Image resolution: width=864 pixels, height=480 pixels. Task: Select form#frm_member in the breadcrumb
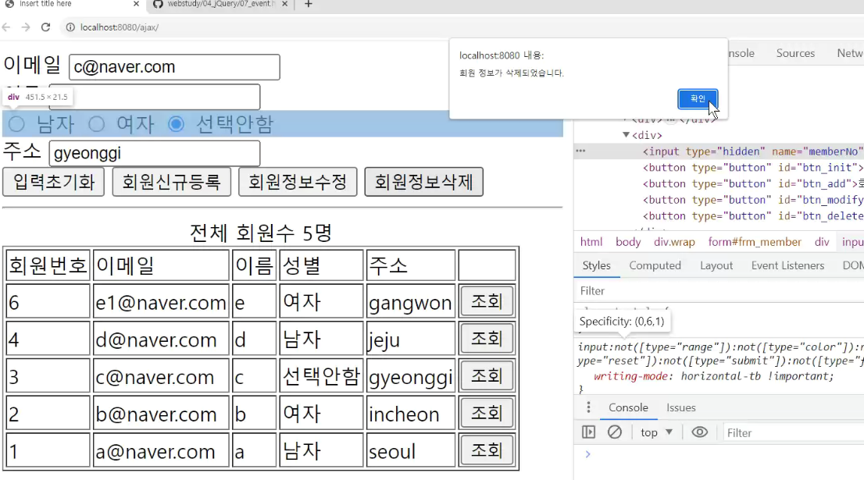click(x=755, y=242)
